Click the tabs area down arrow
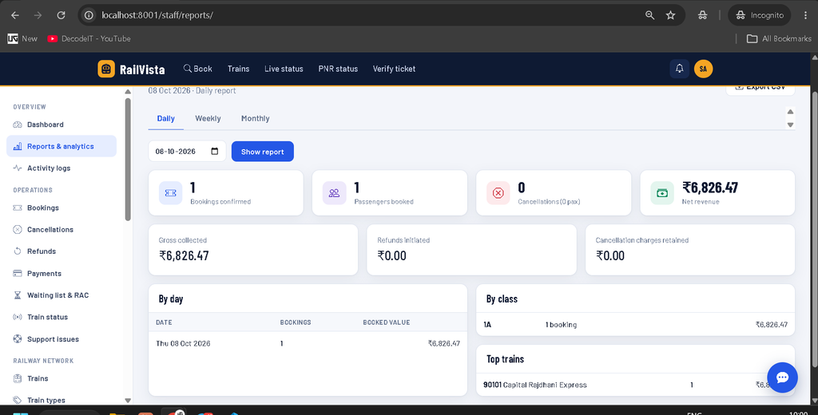The height and width of the screenshot is (415, 818). pyautogui.click(x=790, y=125)
